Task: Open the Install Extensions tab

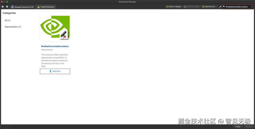Action: (x=46, y=7)
